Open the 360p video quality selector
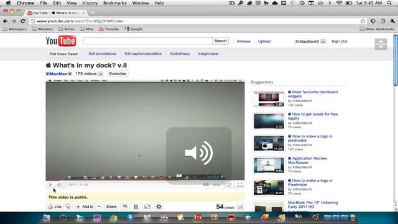The height and width of the screenshot is (224, 398). coord(216,185)
